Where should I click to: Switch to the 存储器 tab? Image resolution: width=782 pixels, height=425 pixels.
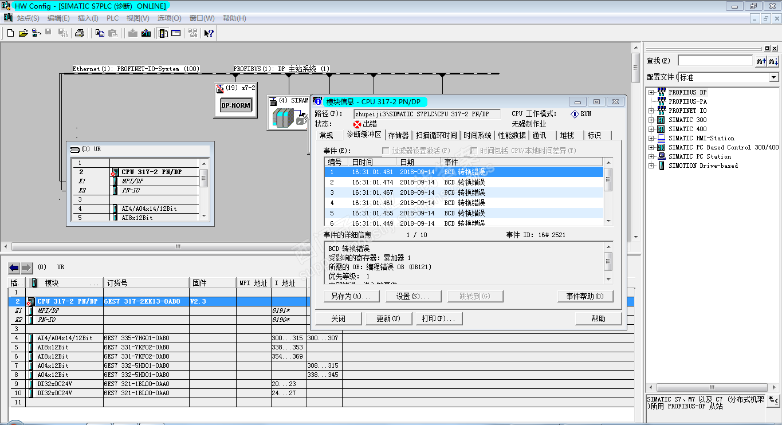(399, 136)
